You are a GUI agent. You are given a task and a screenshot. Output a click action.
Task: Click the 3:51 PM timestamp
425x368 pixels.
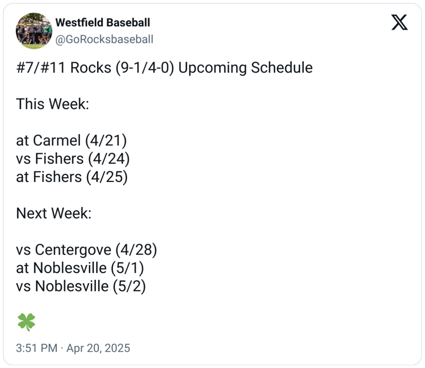point(36,348)
